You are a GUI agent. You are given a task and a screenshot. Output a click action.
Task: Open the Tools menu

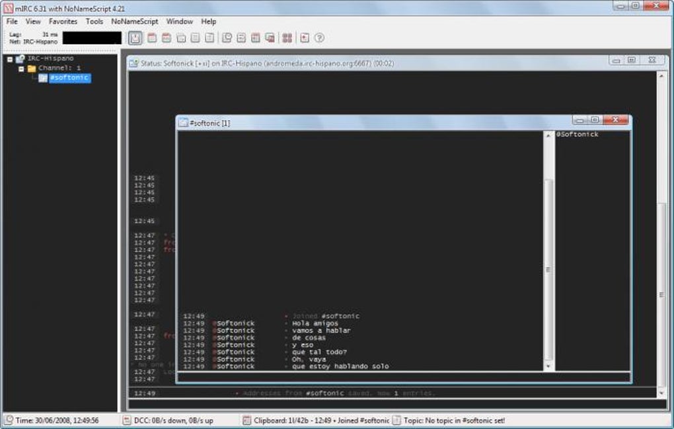[x=94, y=22]
